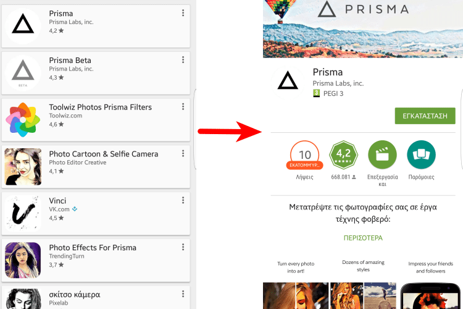The width and height of the screenshot is (463, 309).
Task: Open overflow menu for Prisma result
Action: coord(183,13)
